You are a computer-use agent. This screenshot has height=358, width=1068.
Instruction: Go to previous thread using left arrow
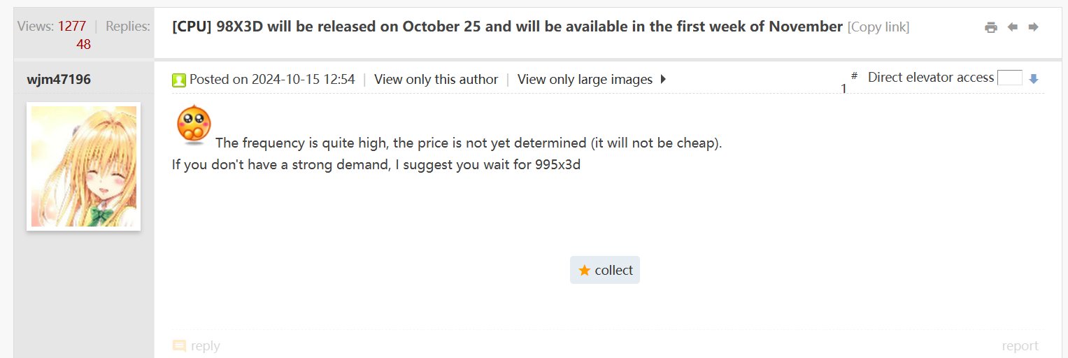(1012, 27)
